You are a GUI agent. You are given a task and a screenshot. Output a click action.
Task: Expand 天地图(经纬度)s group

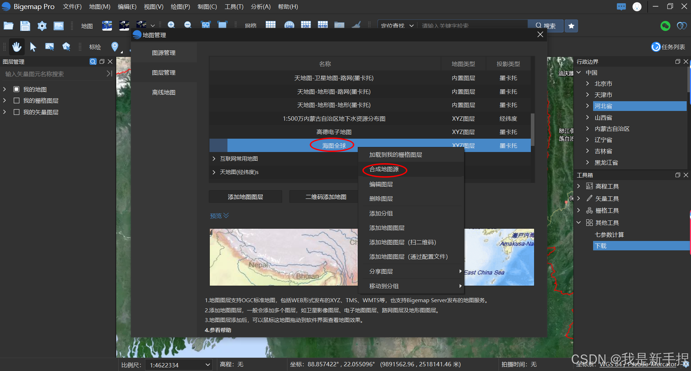click(x=214, y=172)
